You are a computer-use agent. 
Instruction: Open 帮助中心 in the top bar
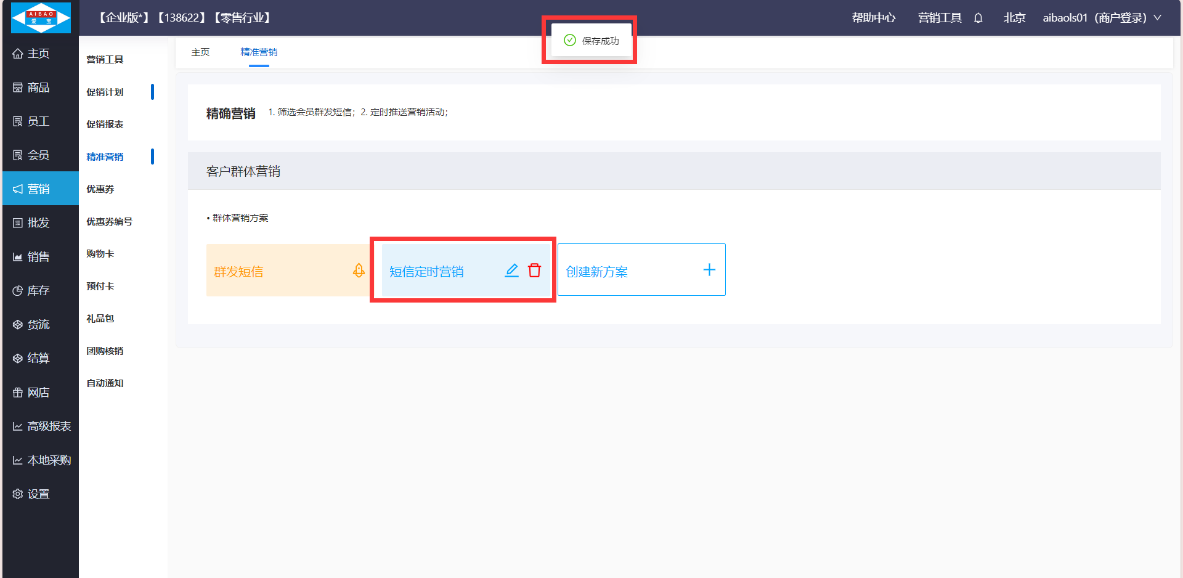click(x=873, y=18)
